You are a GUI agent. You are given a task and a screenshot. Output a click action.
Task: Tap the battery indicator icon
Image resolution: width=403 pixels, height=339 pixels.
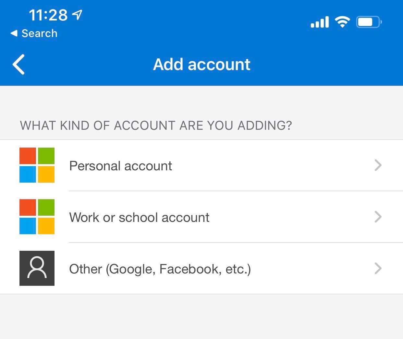click(369, 22)
